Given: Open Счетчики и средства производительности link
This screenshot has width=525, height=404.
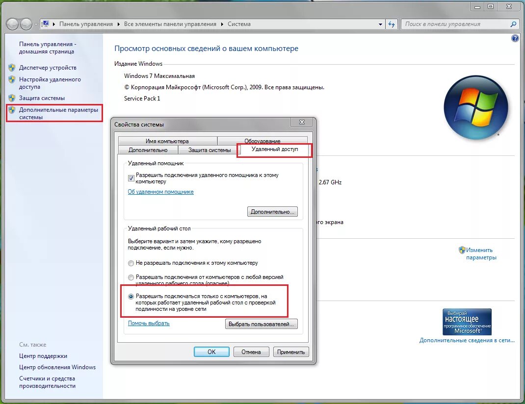Looking at the screenshot, I should coord(47,382).
